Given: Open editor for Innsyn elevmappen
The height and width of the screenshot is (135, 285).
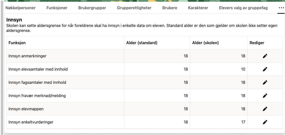Looking at the screenshot, I should point(265,109).
